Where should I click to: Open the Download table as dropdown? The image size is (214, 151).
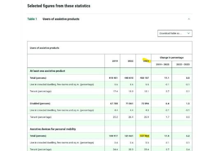175,33
